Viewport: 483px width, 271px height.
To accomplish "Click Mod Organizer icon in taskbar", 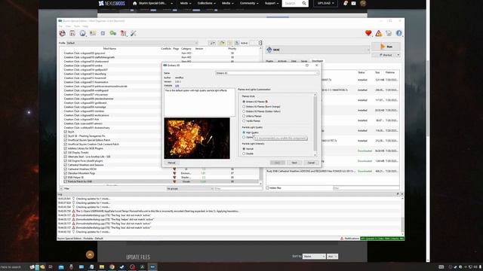I will (152, 266).
